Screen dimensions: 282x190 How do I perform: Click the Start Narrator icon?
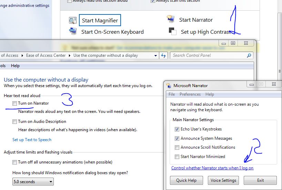(x=171, y=19)
